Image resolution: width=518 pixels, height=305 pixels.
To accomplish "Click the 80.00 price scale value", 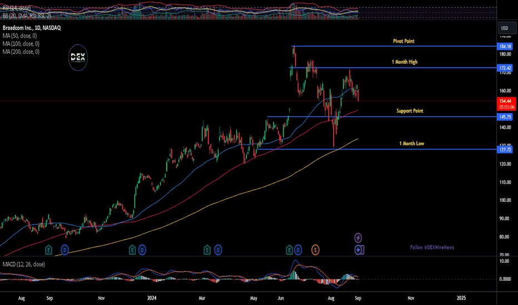I will pyautogui.click(x=505, y=237).
